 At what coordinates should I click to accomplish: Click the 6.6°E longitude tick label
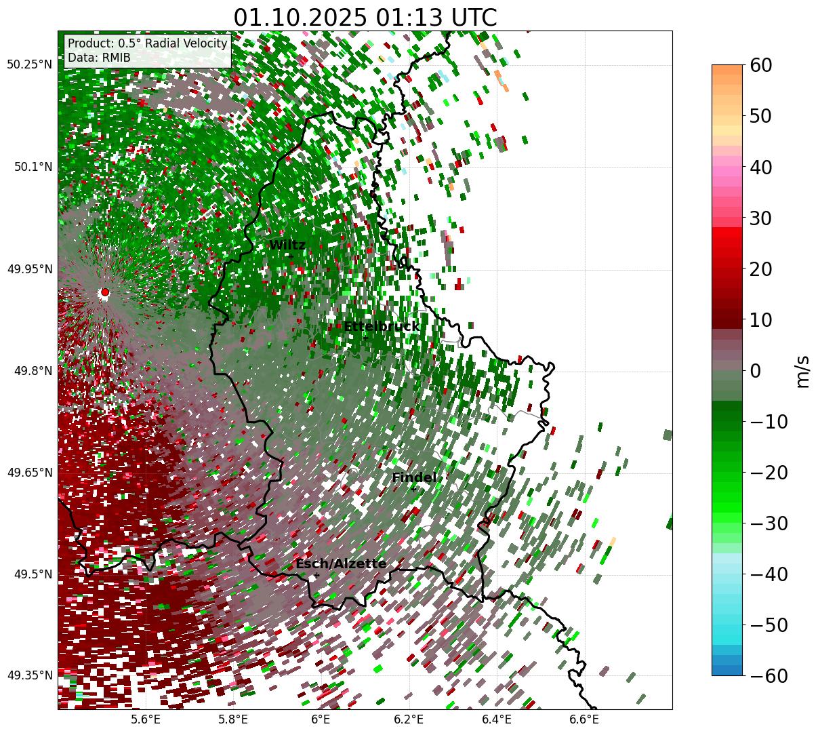(x=584, y=719)
